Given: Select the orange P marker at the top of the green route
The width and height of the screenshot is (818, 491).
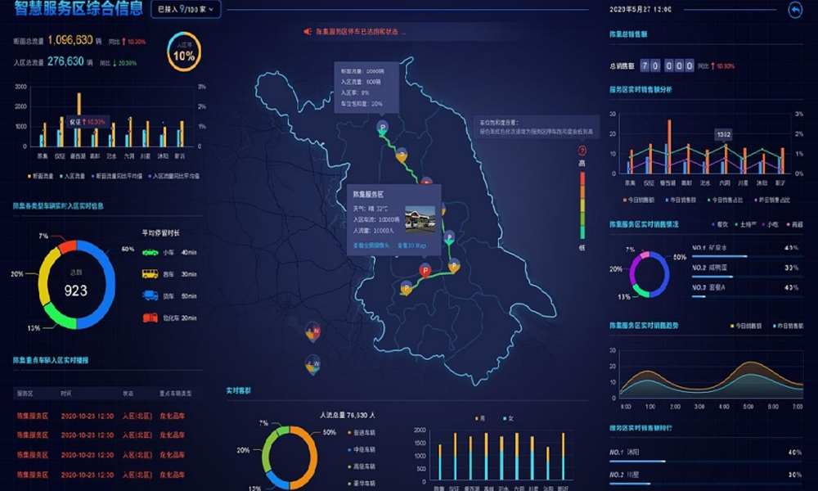Looking at the screenshot, I should point(401,155).
